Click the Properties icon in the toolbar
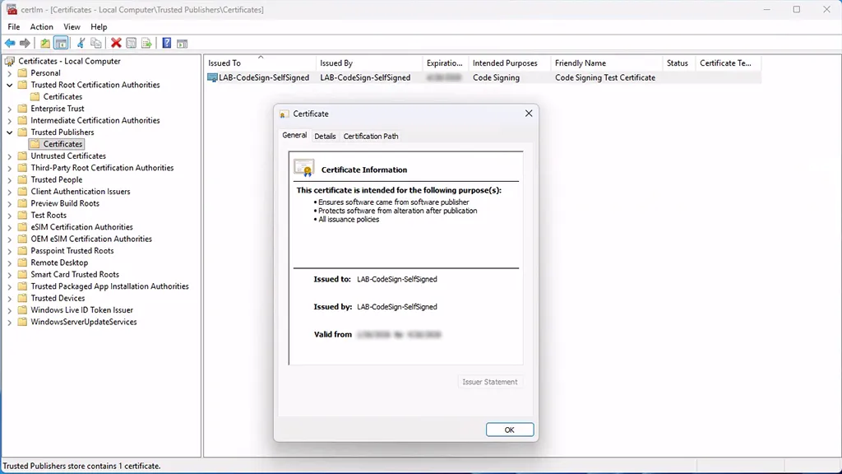 click(131, 43)
